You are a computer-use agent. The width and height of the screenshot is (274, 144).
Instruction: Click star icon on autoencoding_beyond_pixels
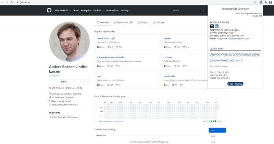click(108, 66)
